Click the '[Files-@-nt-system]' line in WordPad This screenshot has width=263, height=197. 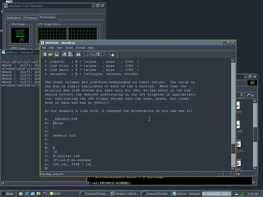72,160
